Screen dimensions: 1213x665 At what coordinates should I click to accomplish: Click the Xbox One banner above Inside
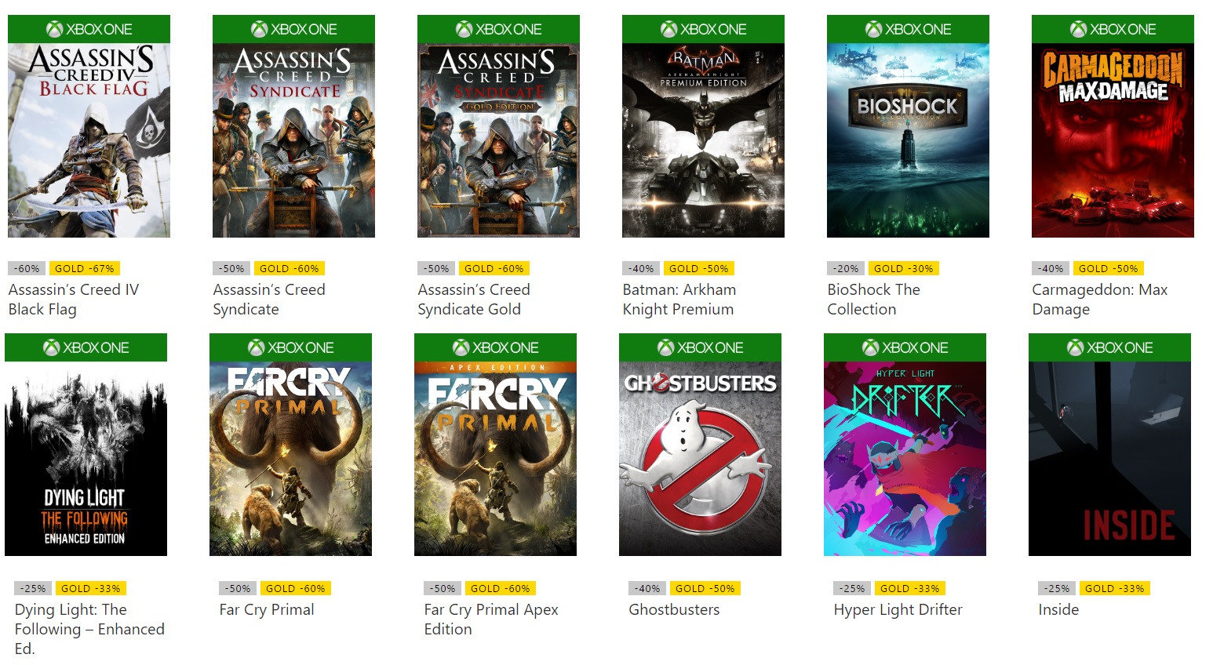1109,347
